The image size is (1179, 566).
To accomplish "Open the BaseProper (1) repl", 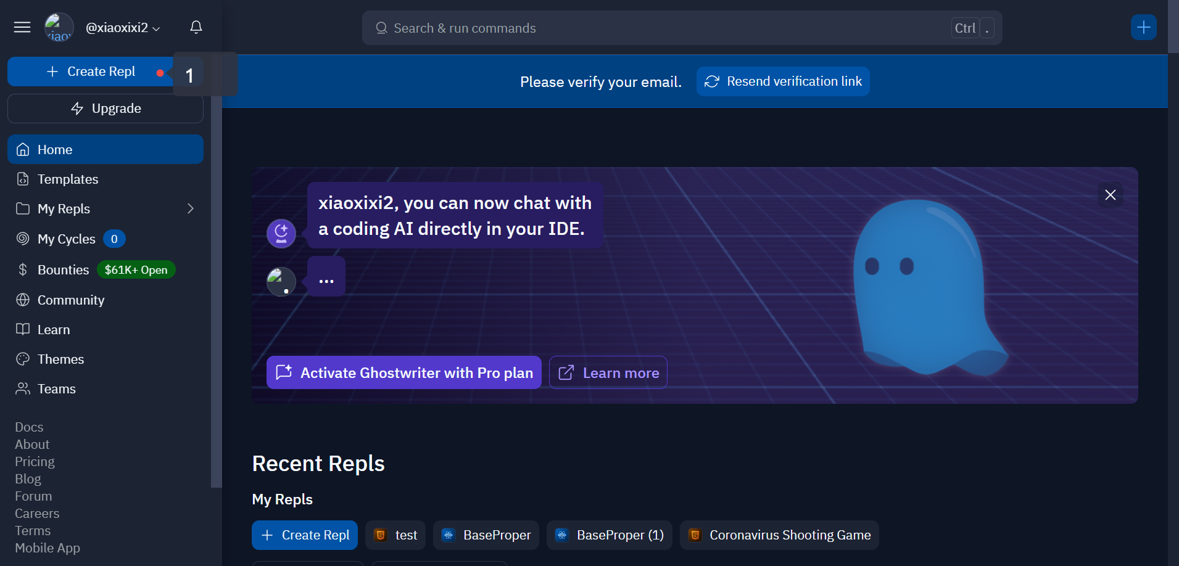I will pos(610,535).
